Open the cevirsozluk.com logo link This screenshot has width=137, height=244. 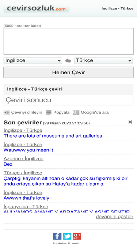pos(36,8)
